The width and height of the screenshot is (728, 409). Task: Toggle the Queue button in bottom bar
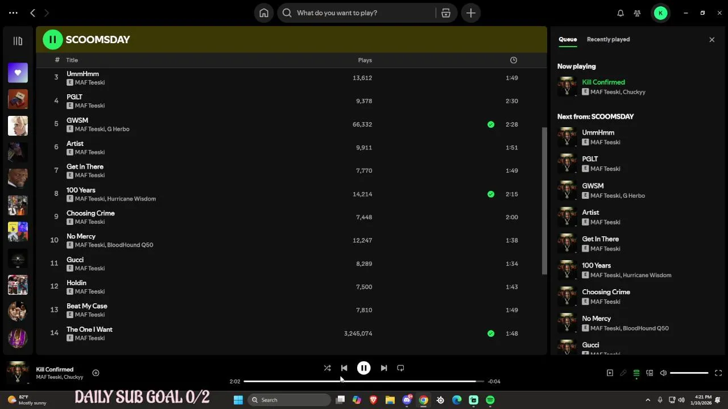[x=636, y=373]
